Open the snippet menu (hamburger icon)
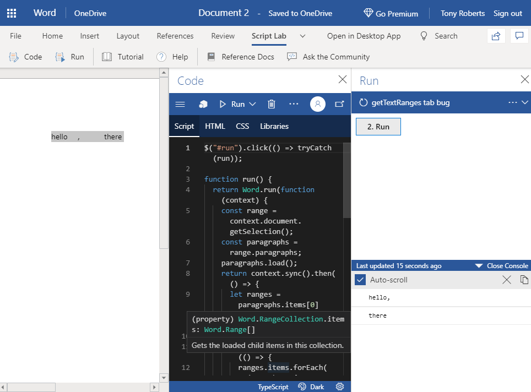Screen dimensions: 531x392 [x=180, y=104]
